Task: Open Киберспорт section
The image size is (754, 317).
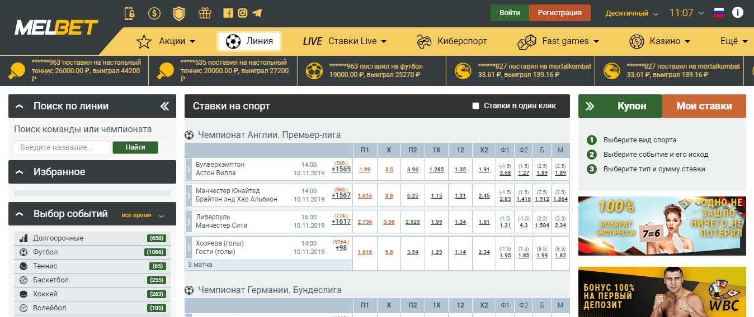Action: 451,41
